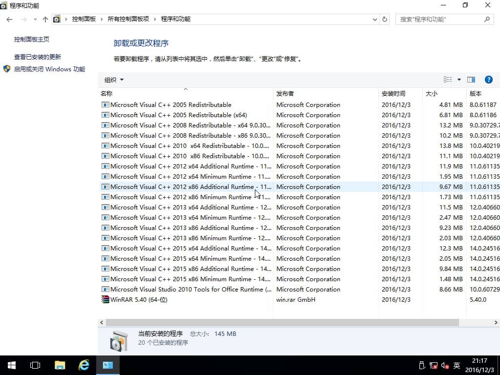This screenshot has height=375, width=500.
Task: Click the horizontal scrollbar thumb
Action: (282, 322)
